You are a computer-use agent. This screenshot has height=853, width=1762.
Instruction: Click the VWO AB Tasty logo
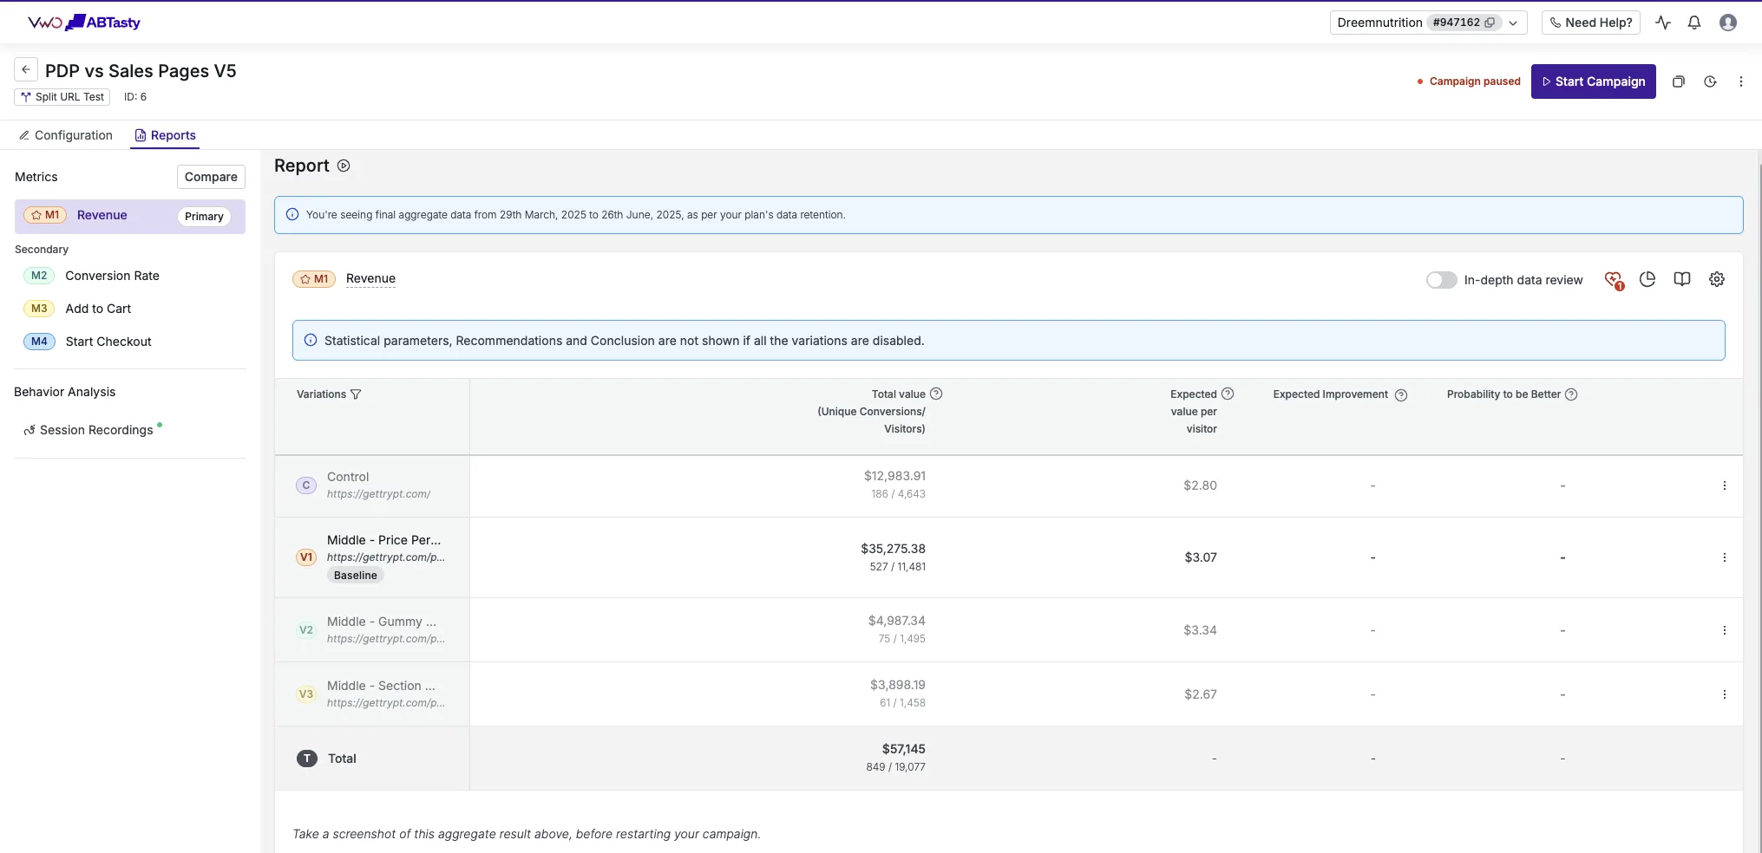click(x=84, y=23)
